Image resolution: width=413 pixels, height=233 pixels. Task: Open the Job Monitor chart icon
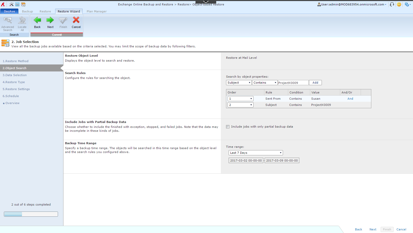coord(17,4)
